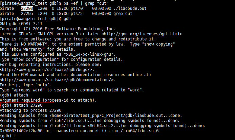Click the "apropos word" quoted text

pos(28,90)
